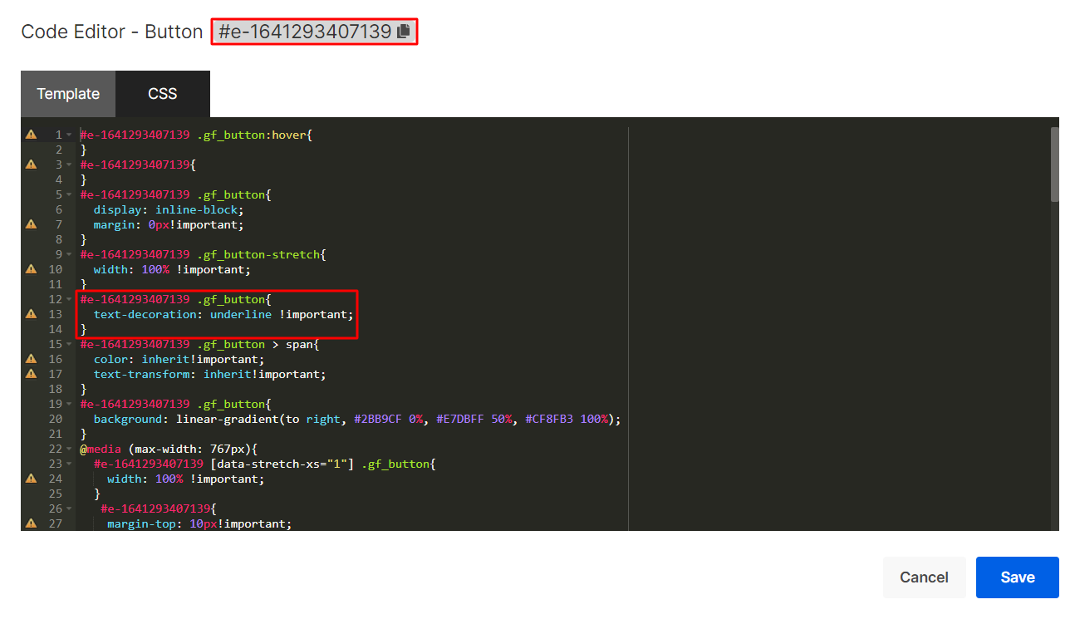Open the CSS tab
This screenshot has height=624, width=1075.
162,93
